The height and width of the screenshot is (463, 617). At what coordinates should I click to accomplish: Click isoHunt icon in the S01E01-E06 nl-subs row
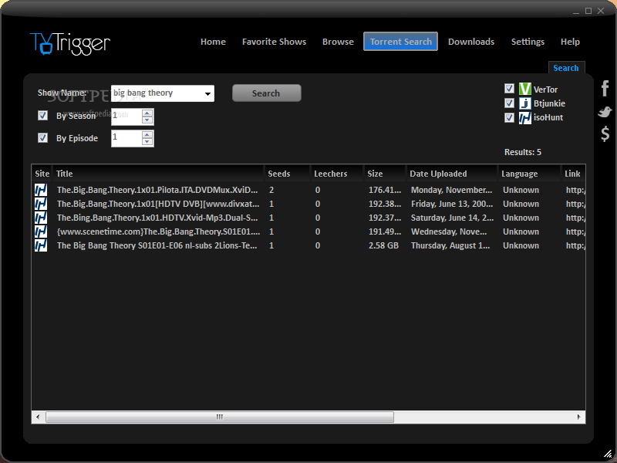41,245
